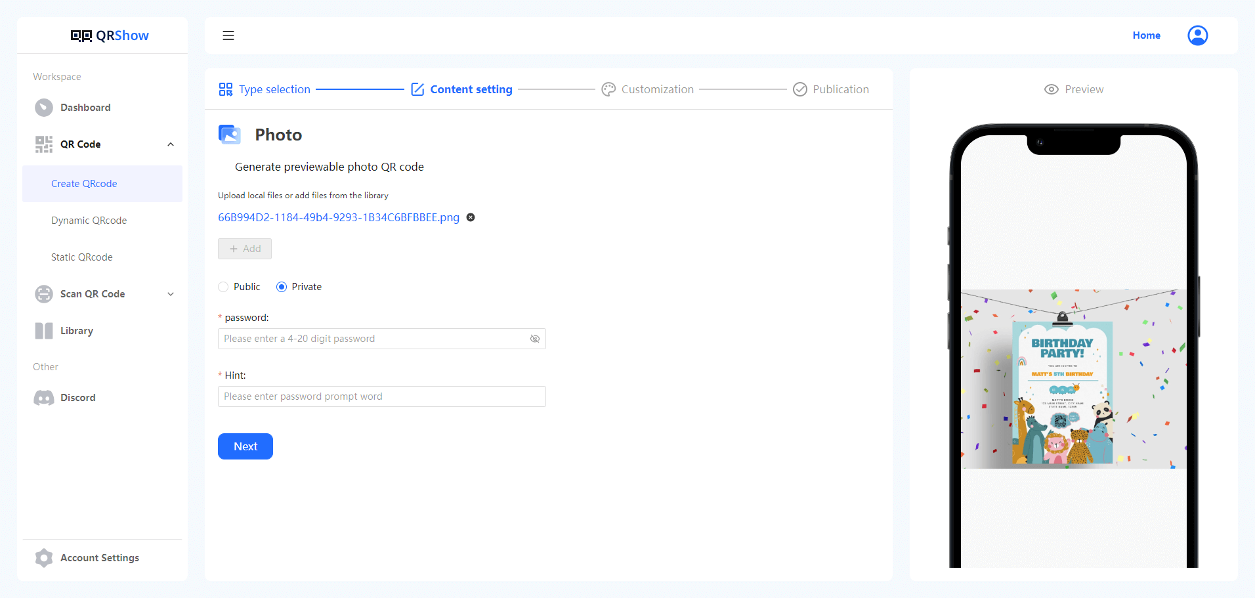The height and width of the screenshot is (598, 1255).
Task: Click the user profile avatar icon
Action: [x=1197, y=35]
